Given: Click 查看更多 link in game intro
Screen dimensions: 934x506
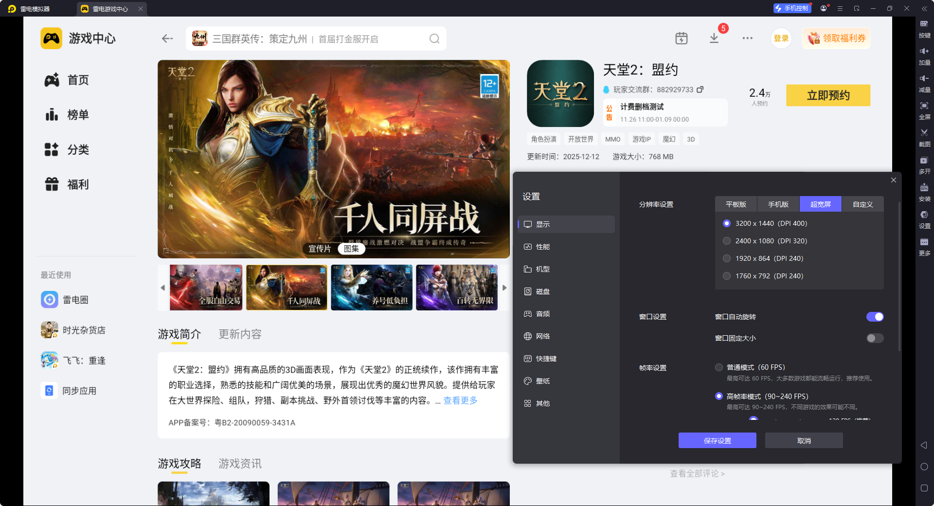Looking at the screenshot, I should pyautogui.click(x=460, y=400).
